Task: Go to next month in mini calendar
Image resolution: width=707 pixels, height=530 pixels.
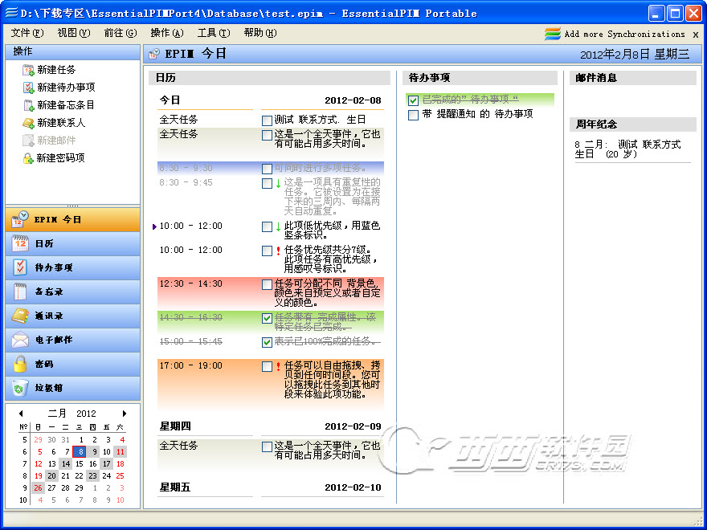Action: coord(125,414)
